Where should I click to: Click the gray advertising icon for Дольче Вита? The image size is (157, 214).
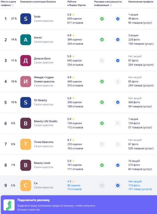click(102, 61)
